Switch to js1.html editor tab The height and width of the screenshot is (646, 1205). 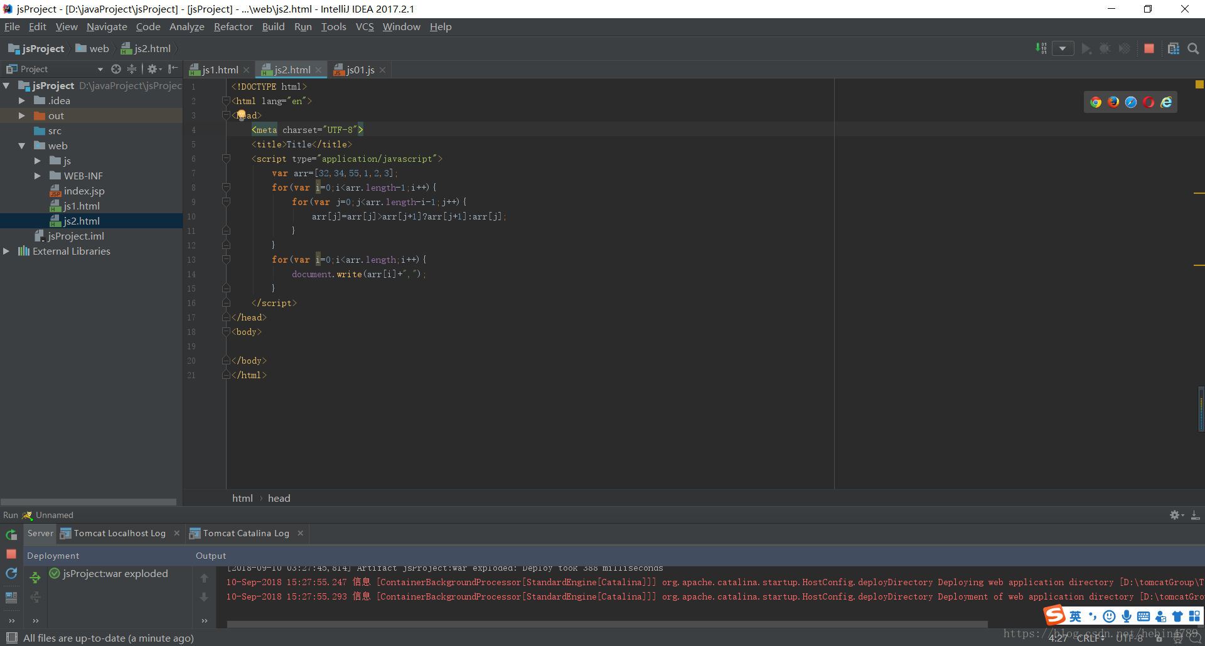coord(220,70)
